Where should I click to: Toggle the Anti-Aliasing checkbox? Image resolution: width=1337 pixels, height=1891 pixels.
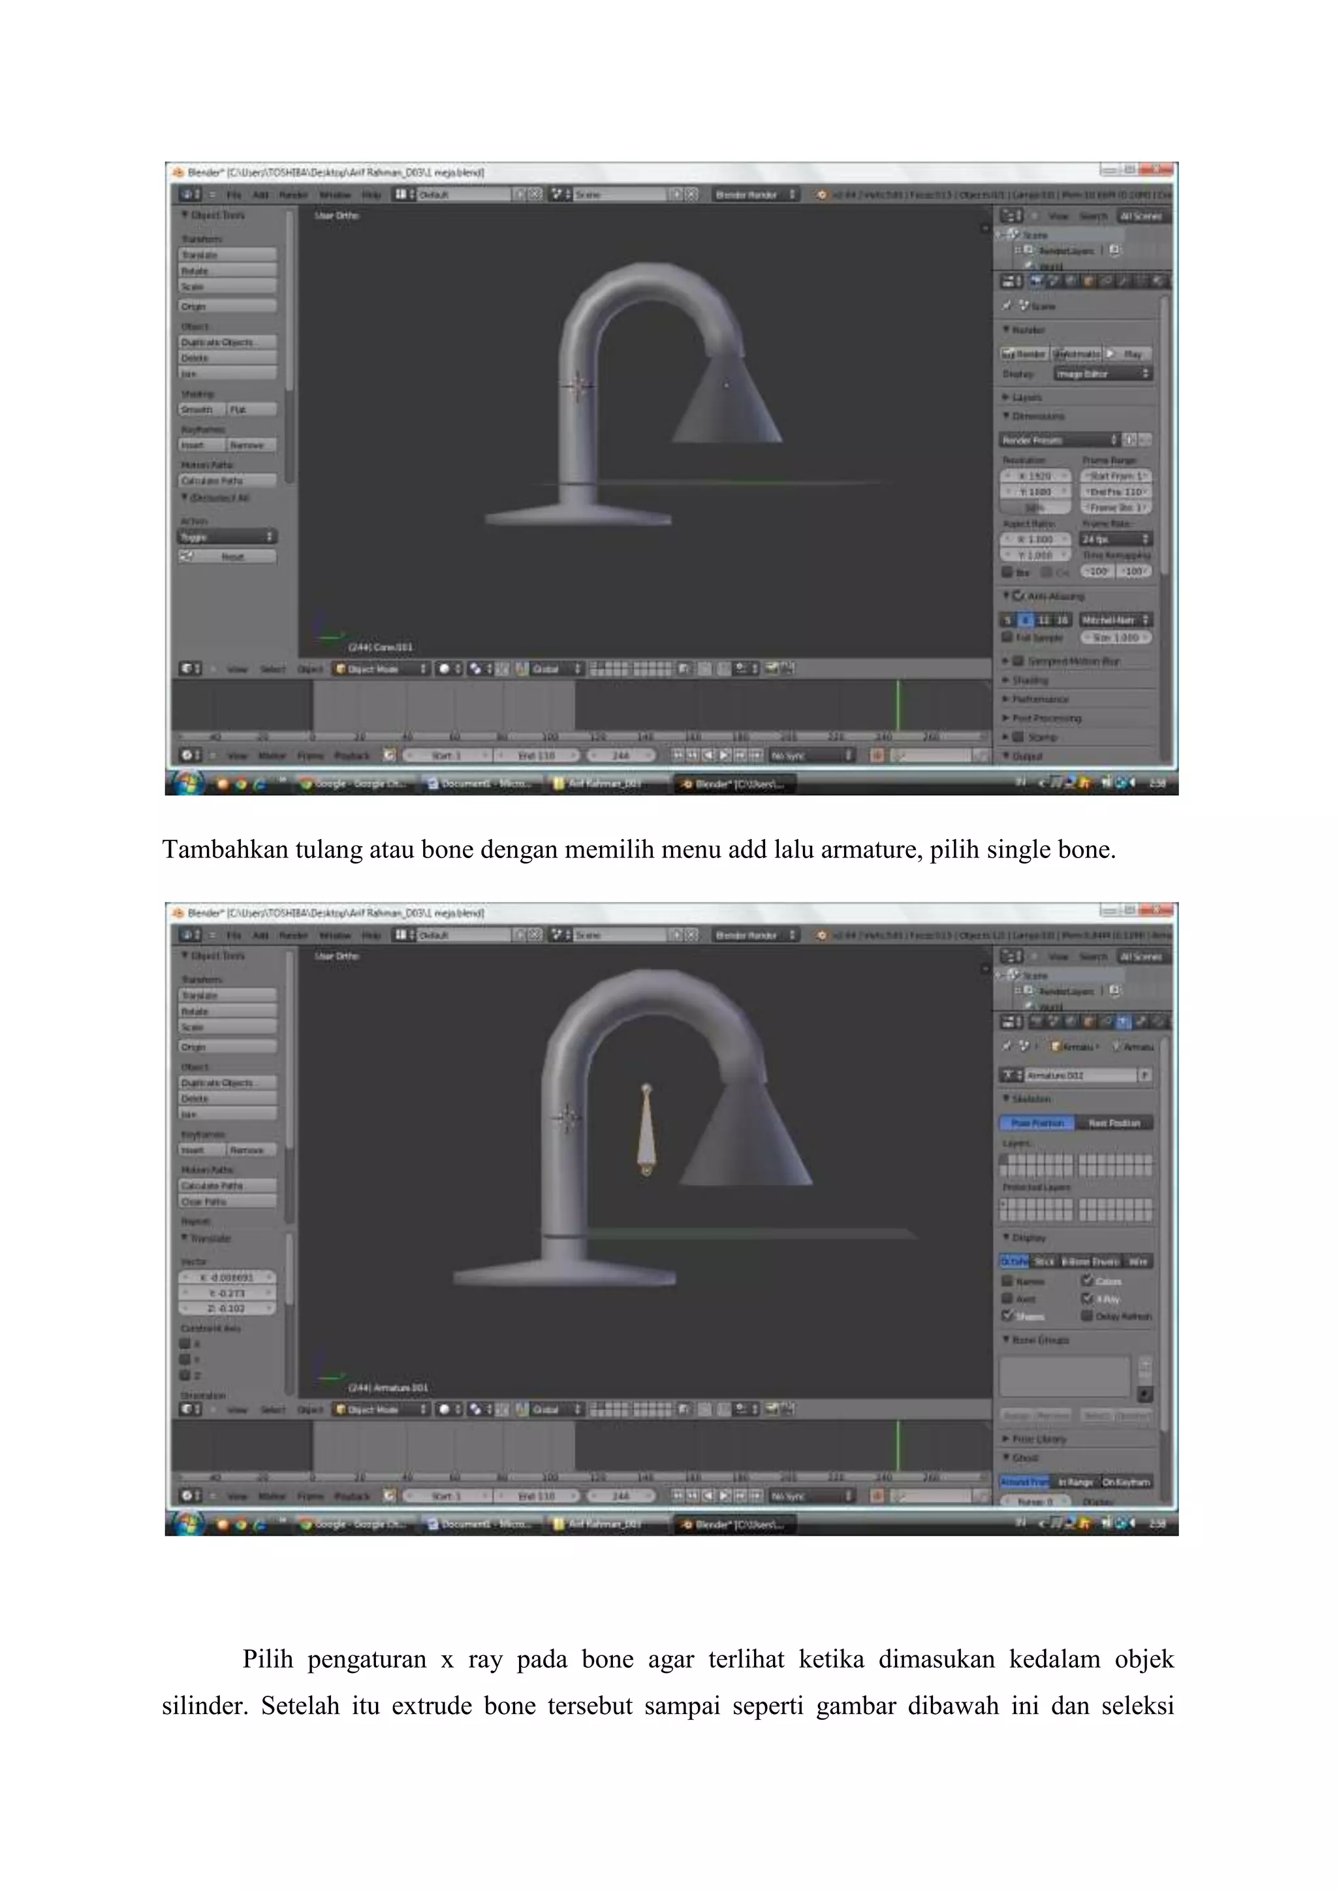pos(1019,596)
